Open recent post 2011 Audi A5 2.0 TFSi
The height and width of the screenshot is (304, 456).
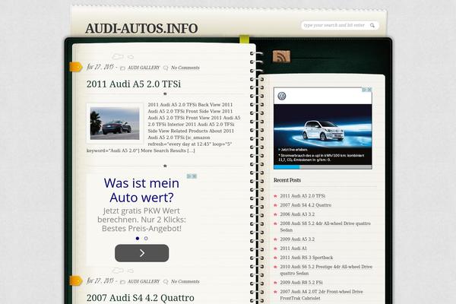click(302, 196)
